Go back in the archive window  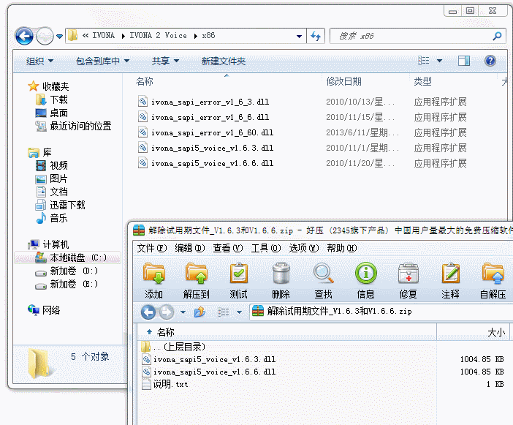(x=148, y=312)
